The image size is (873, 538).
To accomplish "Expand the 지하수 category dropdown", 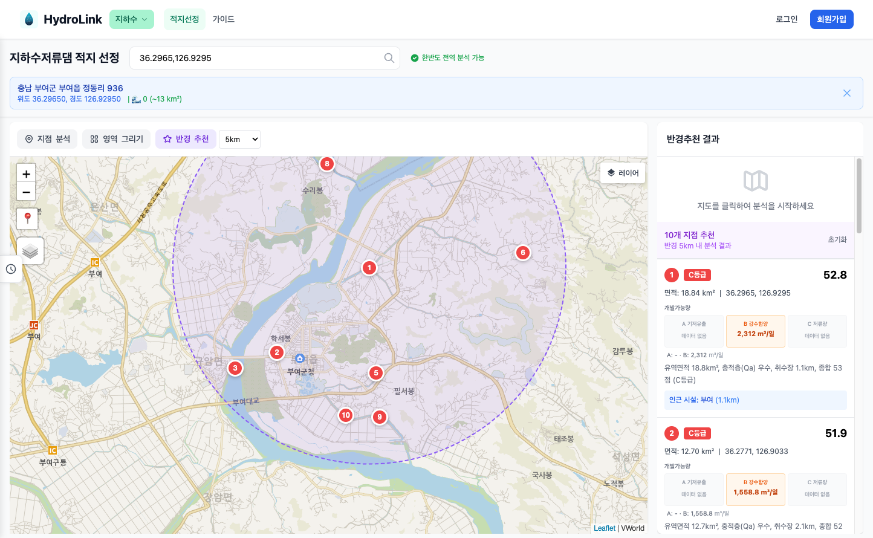I will point(131,19).
